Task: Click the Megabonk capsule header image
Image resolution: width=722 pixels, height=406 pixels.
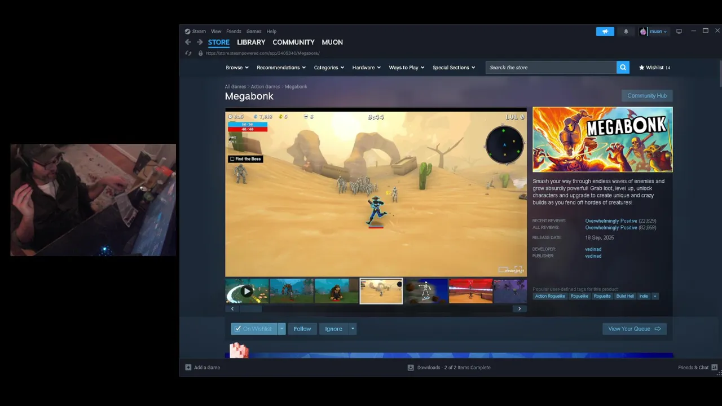Action: 602,139
